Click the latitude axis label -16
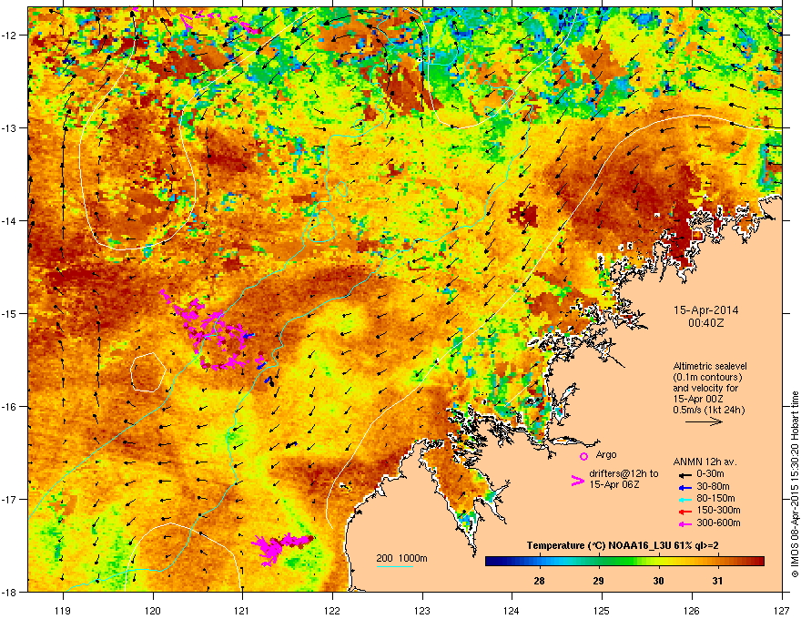 (x=10, y=406)
